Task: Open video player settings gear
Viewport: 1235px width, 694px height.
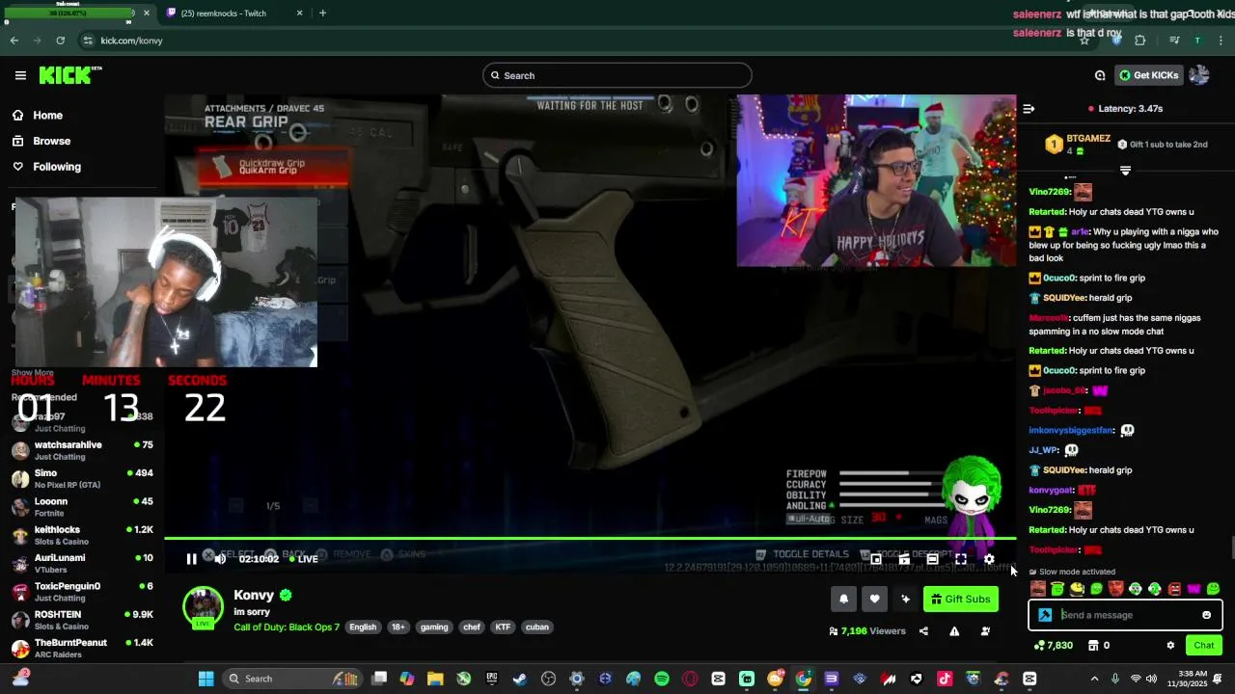Action: coord(989,559)
